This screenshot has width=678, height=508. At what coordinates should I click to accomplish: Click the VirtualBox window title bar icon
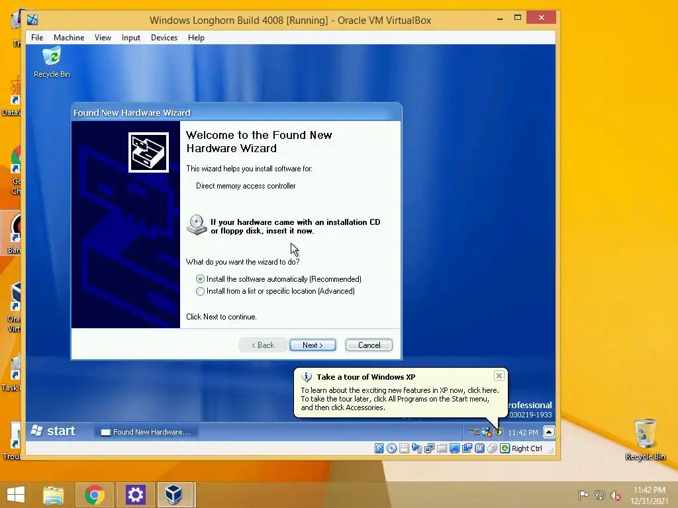[32, 20]
